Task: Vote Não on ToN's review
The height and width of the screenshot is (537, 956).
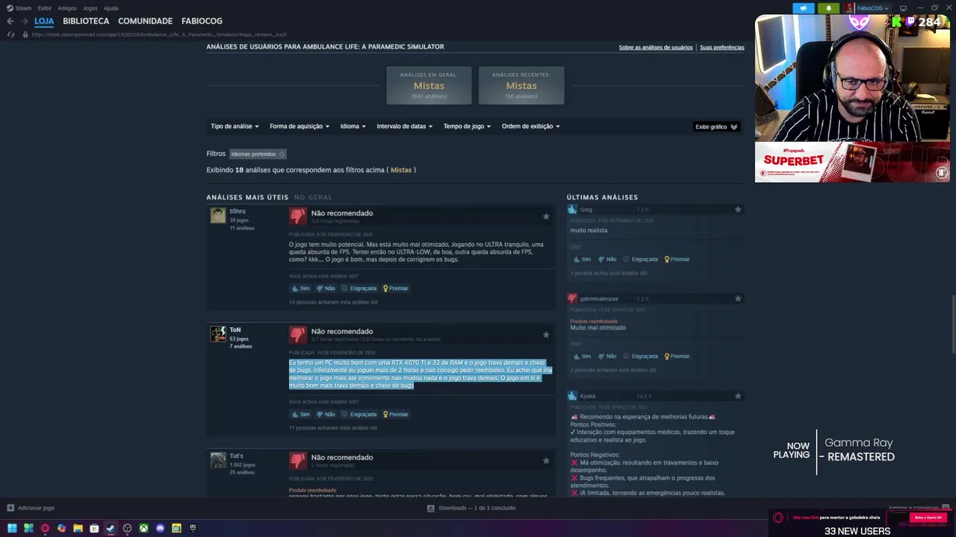Action: click(x=326, y=414)
